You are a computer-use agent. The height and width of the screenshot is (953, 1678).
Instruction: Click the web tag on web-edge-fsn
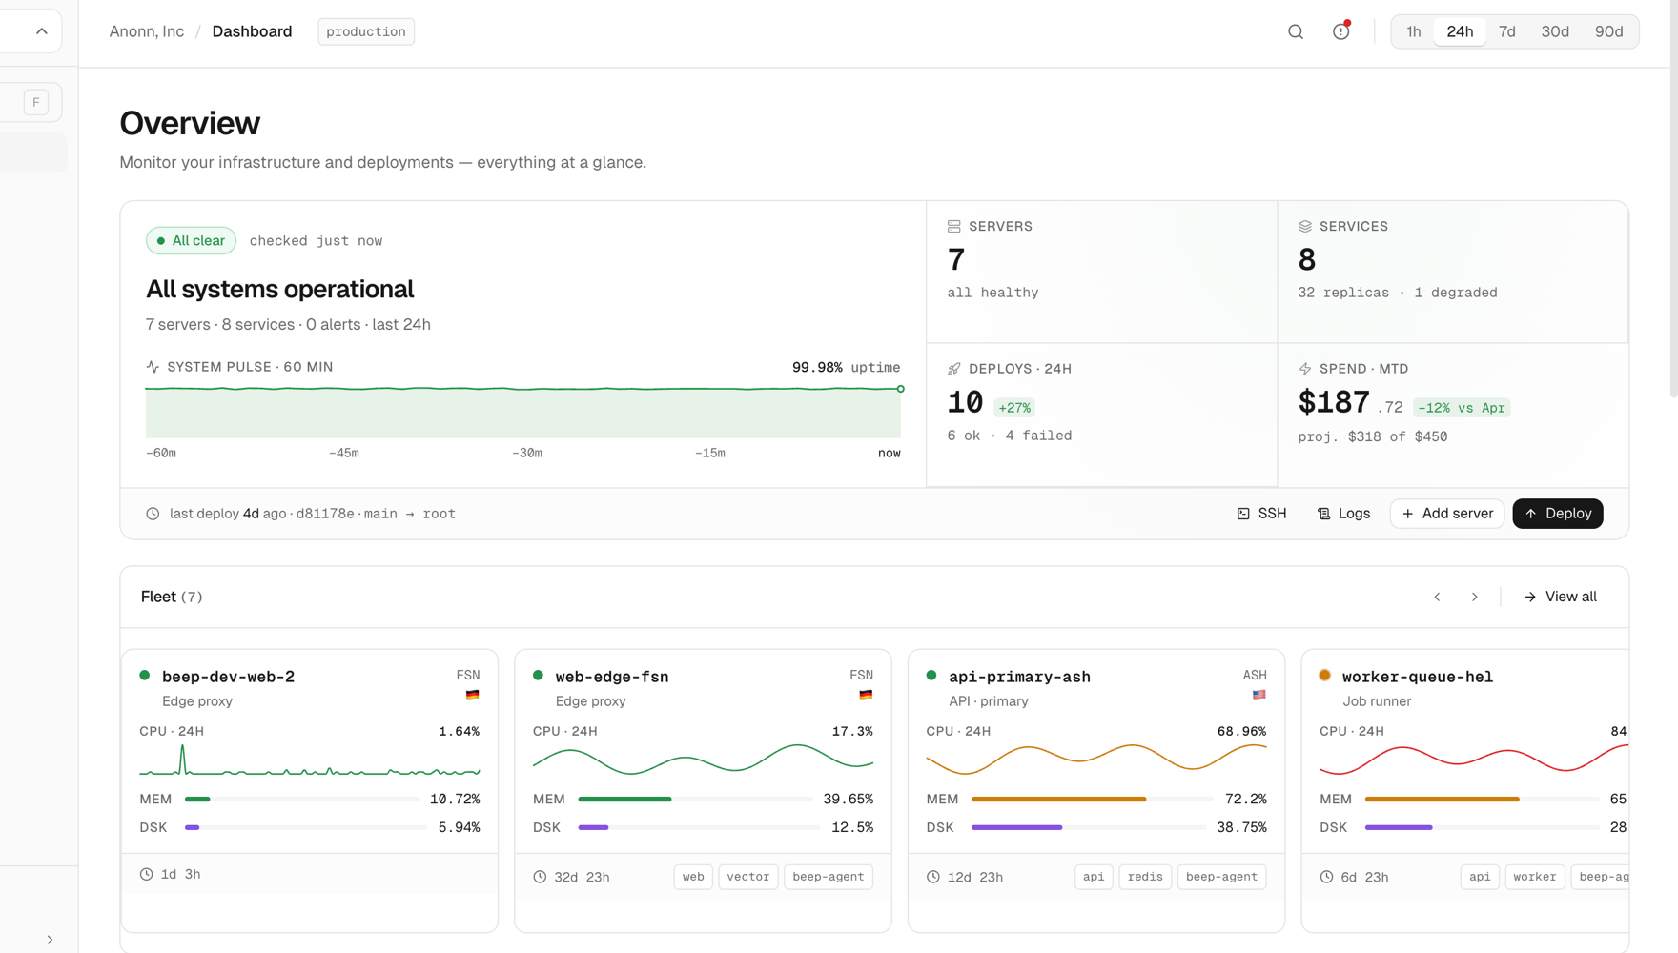click(x=693, y=878)
